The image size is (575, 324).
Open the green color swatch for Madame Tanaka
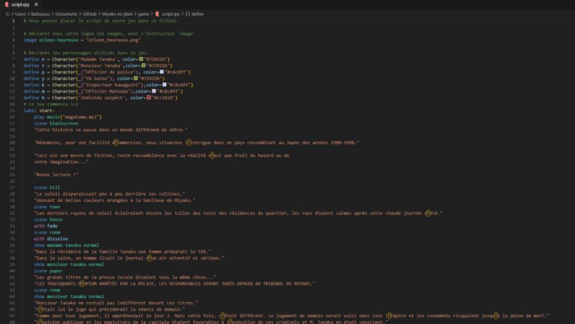coord(142,59)
